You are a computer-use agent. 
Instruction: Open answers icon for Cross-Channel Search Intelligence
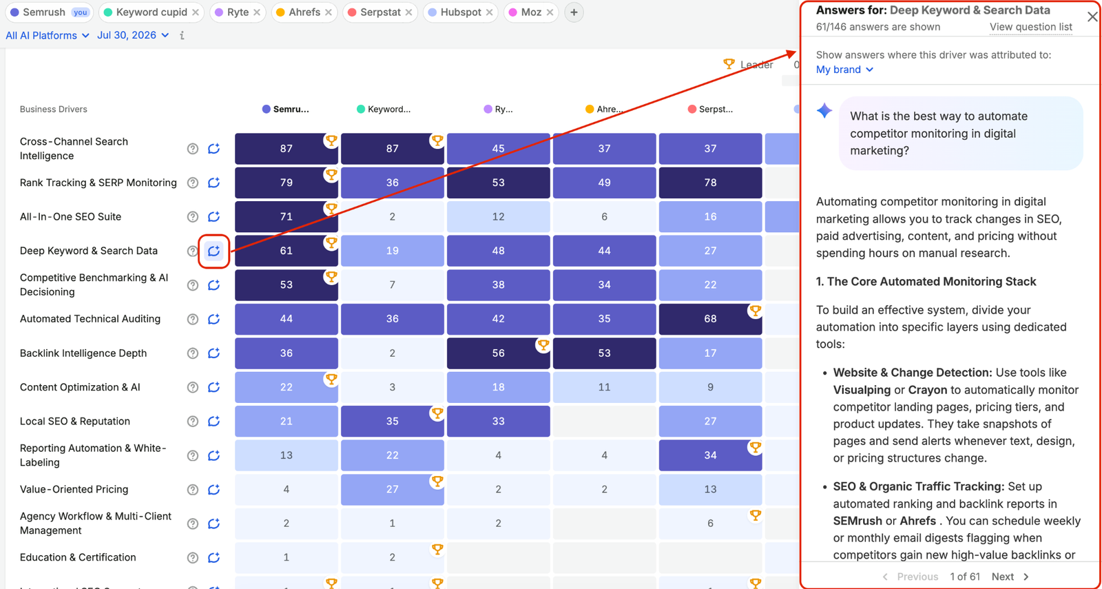[214, 148]
